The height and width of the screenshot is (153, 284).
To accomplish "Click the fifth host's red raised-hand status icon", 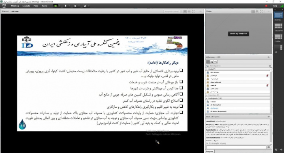I will (267, 85).
